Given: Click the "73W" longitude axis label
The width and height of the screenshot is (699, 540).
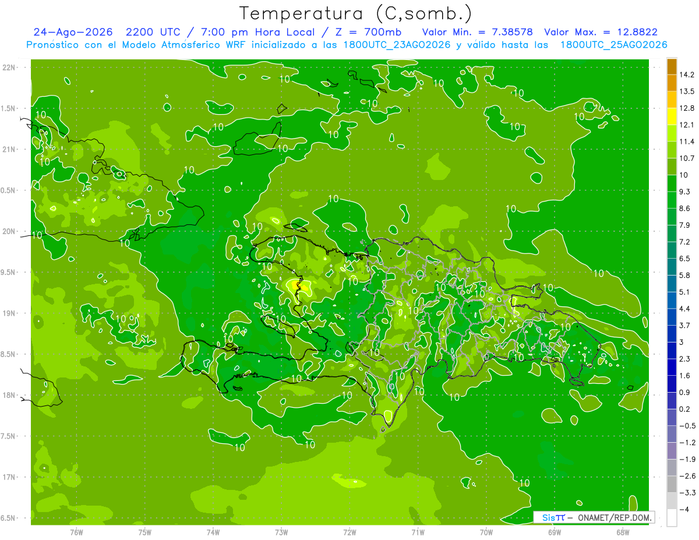Looking at the screenshot, I should point(281,532).
